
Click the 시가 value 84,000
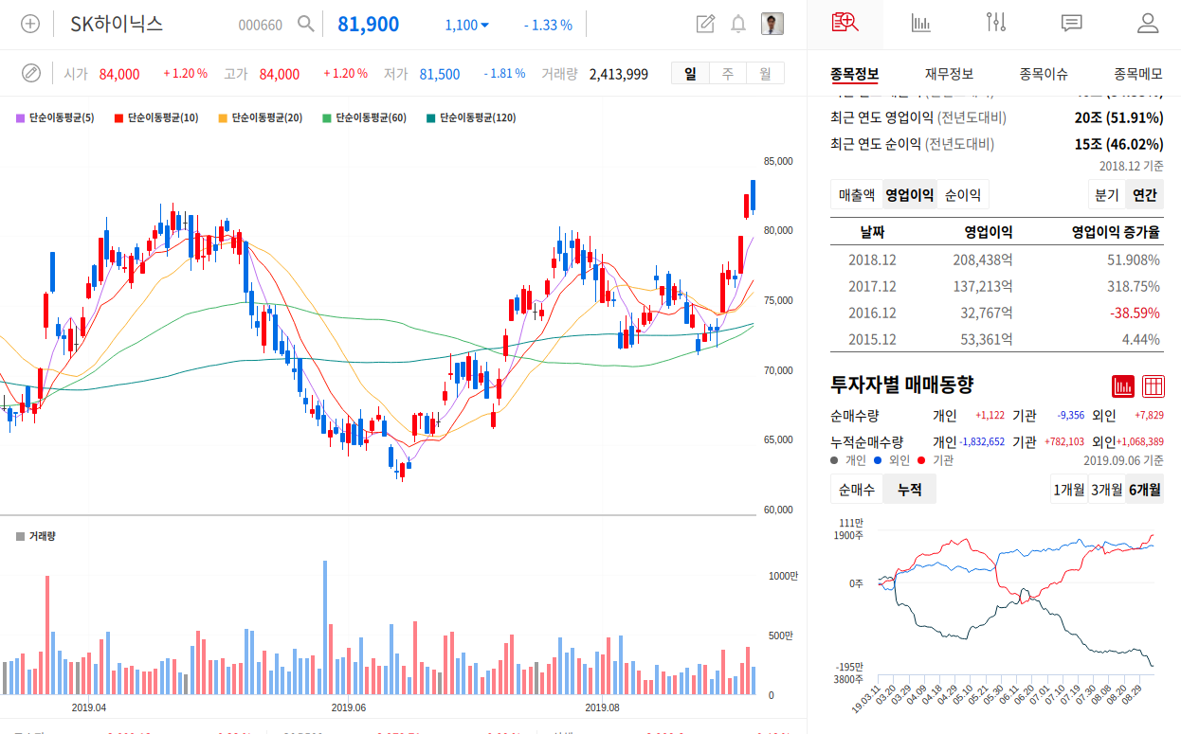point(119,74)
